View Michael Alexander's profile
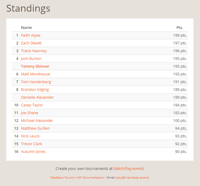The image size is (200, 186). tap(37, 121)
